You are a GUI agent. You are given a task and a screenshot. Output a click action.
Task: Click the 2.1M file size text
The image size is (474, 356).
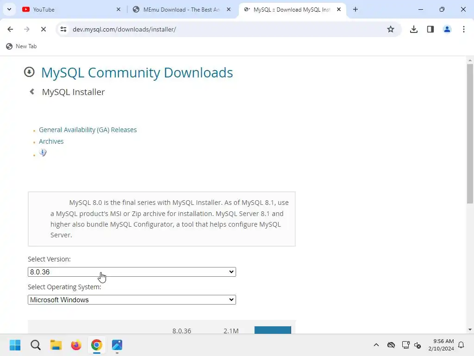pos(231,331)
